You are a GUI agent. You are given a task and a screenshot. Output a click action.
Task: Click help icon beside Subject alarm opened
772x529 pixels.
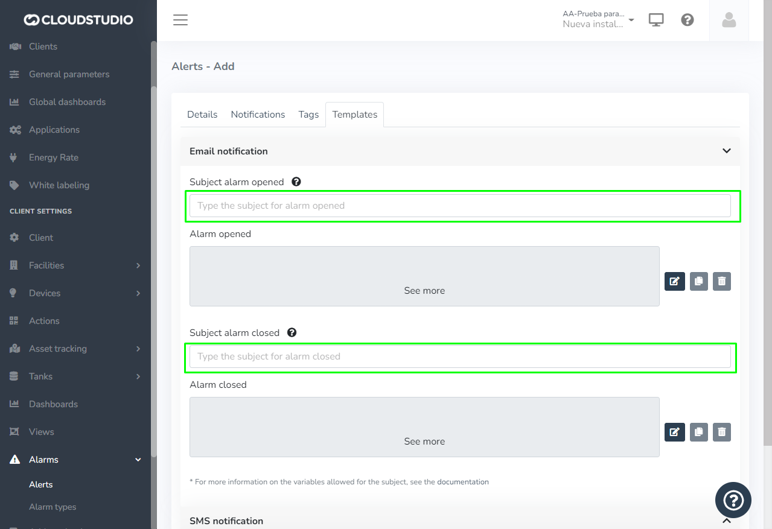pyautogui.click(x=296, y=182)
